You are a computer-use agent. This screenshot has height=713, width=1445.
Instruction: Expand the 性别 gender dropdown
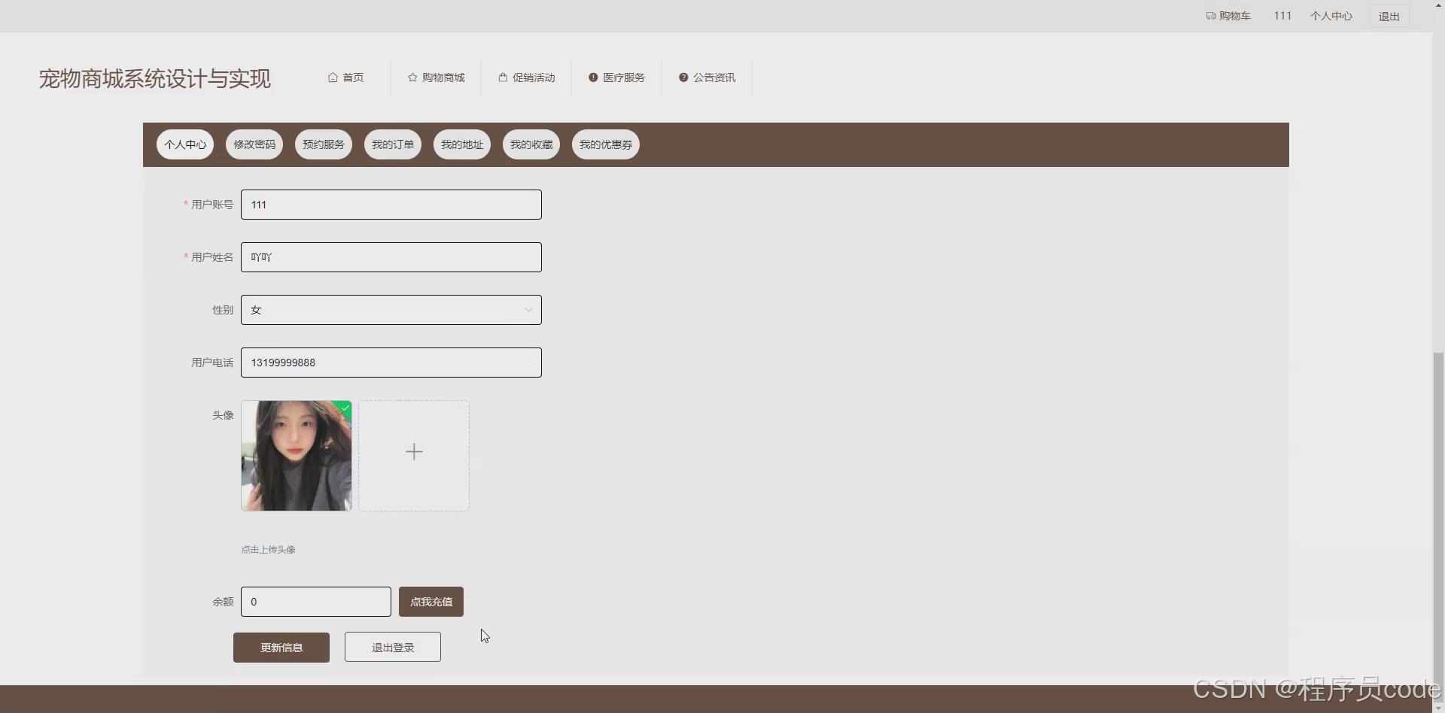point(391,310)
